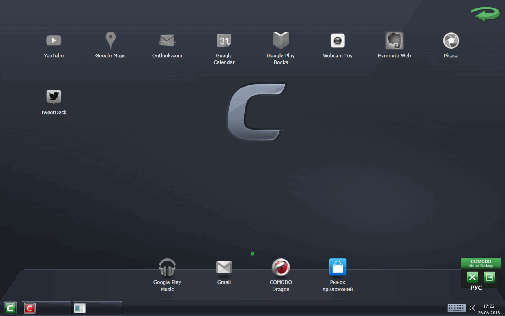Screen dimensions: 505x316
Task: Click the green return arrow icon
Action: (485, 14)
